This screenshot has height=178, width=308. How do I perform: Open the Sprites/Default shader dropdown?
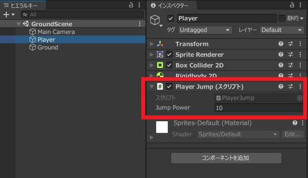(x=238, y=134)
